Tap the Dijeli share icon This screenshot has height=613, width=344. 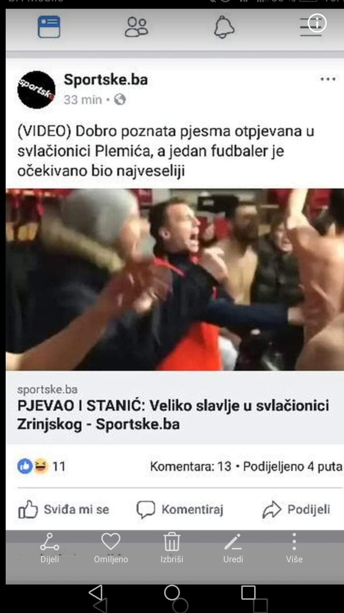pos(50,548)
